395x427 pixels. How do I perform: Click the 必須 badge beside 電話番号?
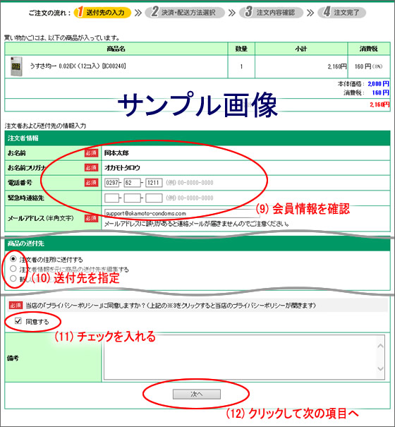(91, 183)
